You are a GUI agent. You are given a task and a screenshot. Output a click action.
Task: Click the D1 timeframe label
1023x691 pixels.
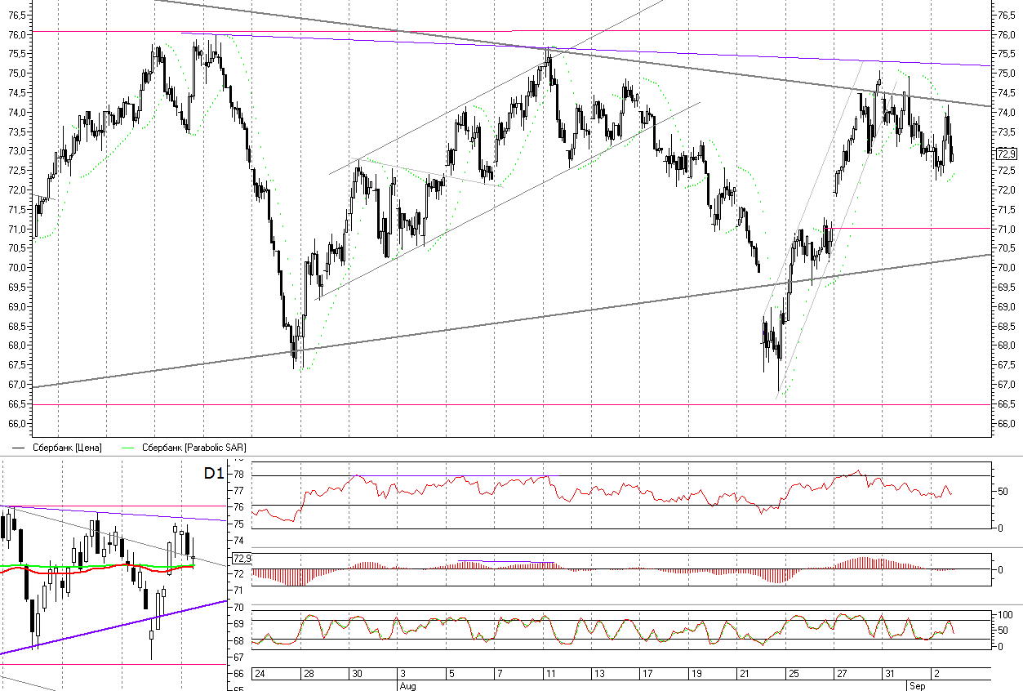(214, 473)
